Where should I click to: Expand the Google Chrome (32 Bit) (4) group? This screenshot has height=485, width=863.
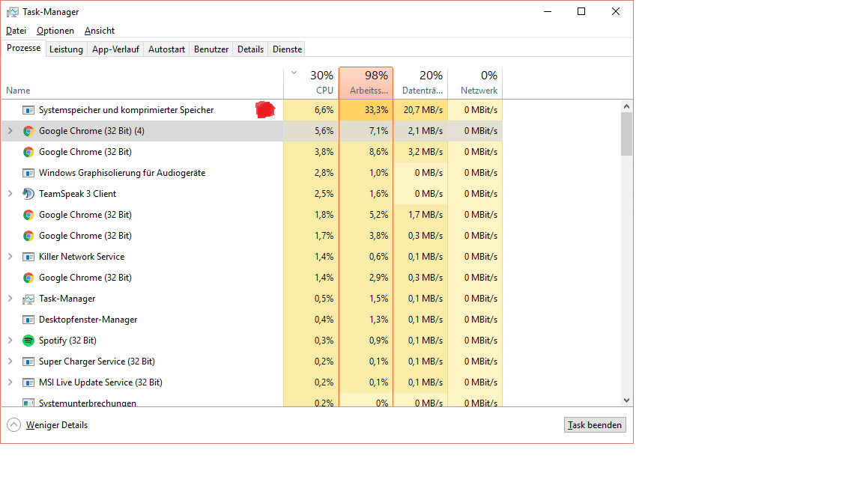[x=10, y=131]
